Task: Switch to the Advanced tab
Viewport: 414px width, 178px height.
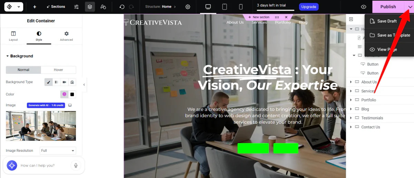Action: [66, 36]
